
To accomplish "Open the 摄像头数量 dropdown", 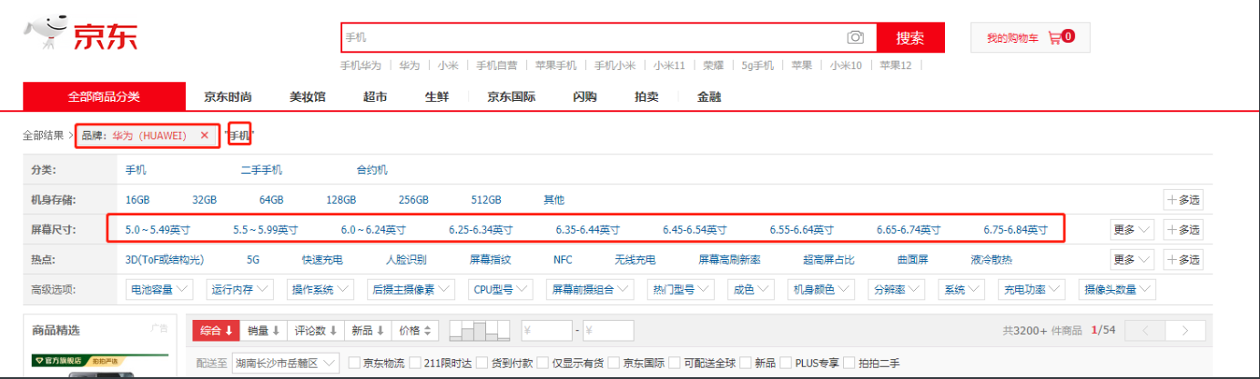I will coord(1117,290).
